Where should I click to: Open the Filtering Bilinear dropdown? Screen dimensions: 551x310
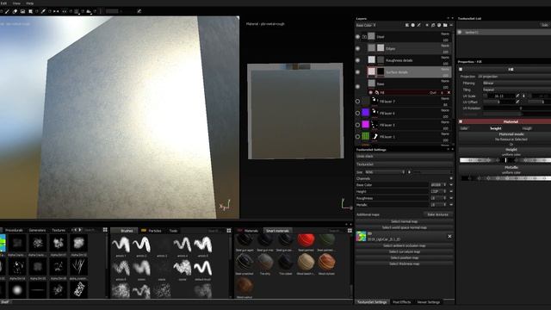coord(517,83)
